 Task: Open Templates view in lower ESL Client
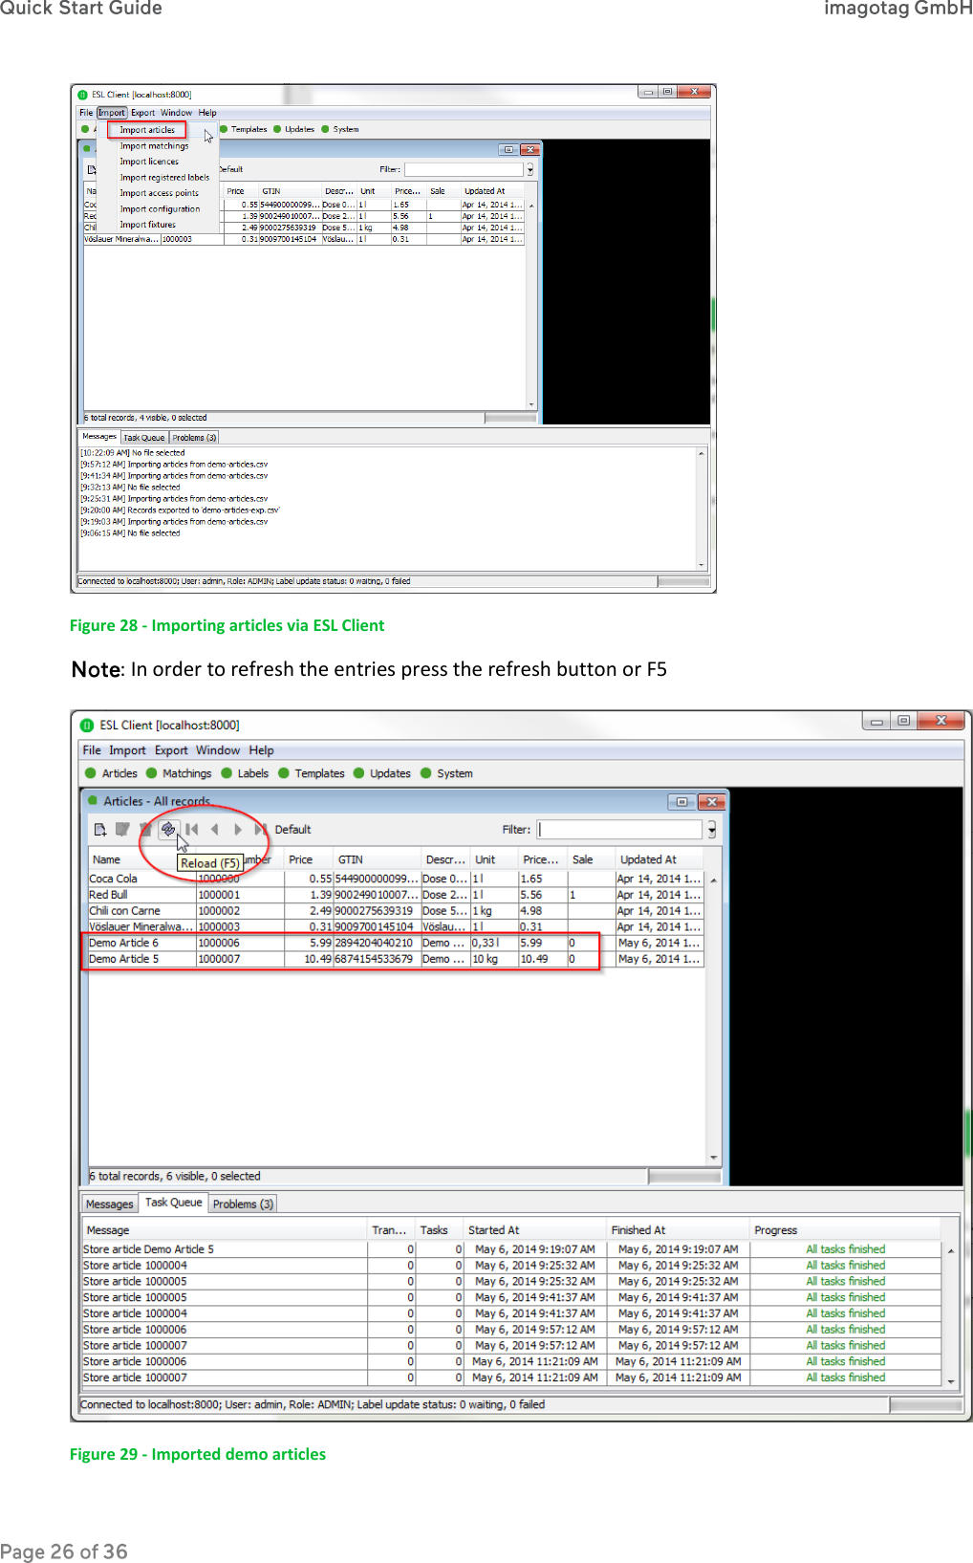312,773
